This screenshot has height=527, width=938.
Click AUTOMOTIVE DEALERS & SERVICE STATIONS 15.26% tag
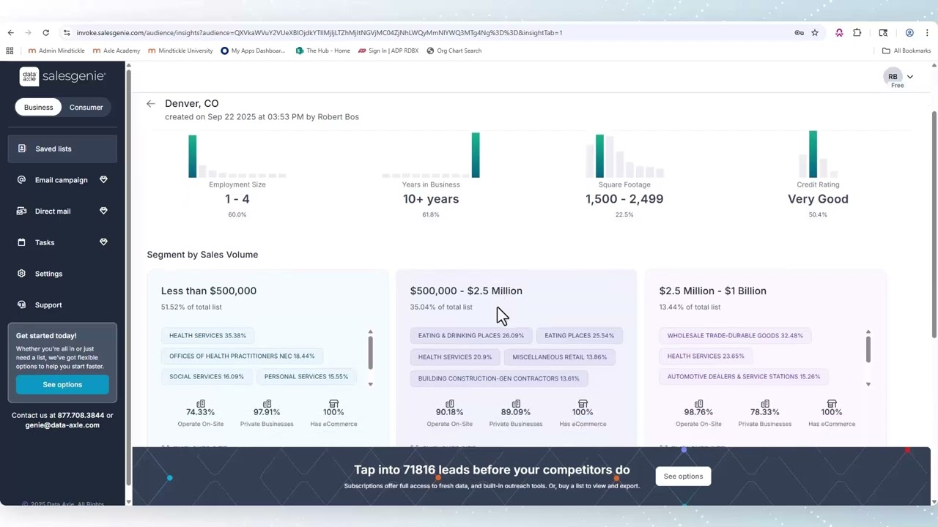point(744,376)
